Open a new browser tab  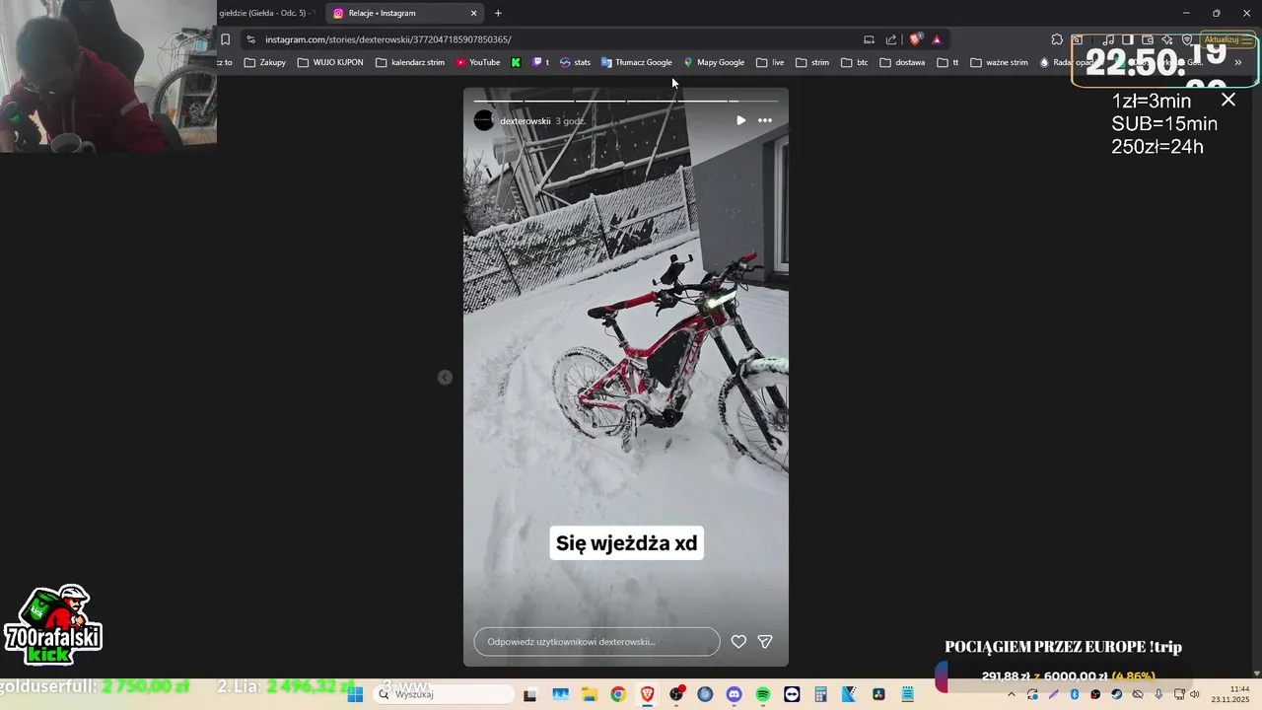click(x=498, y=13)
